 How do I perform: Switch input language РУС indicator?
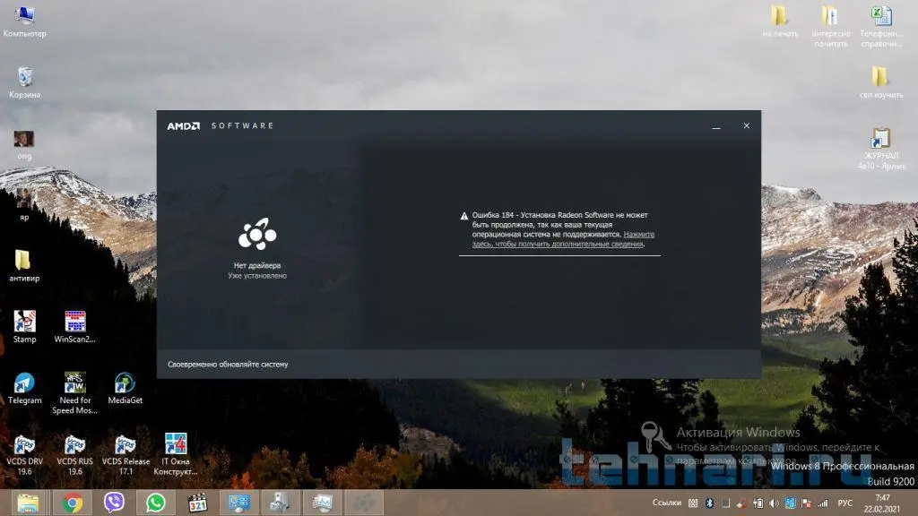point(844,503)
